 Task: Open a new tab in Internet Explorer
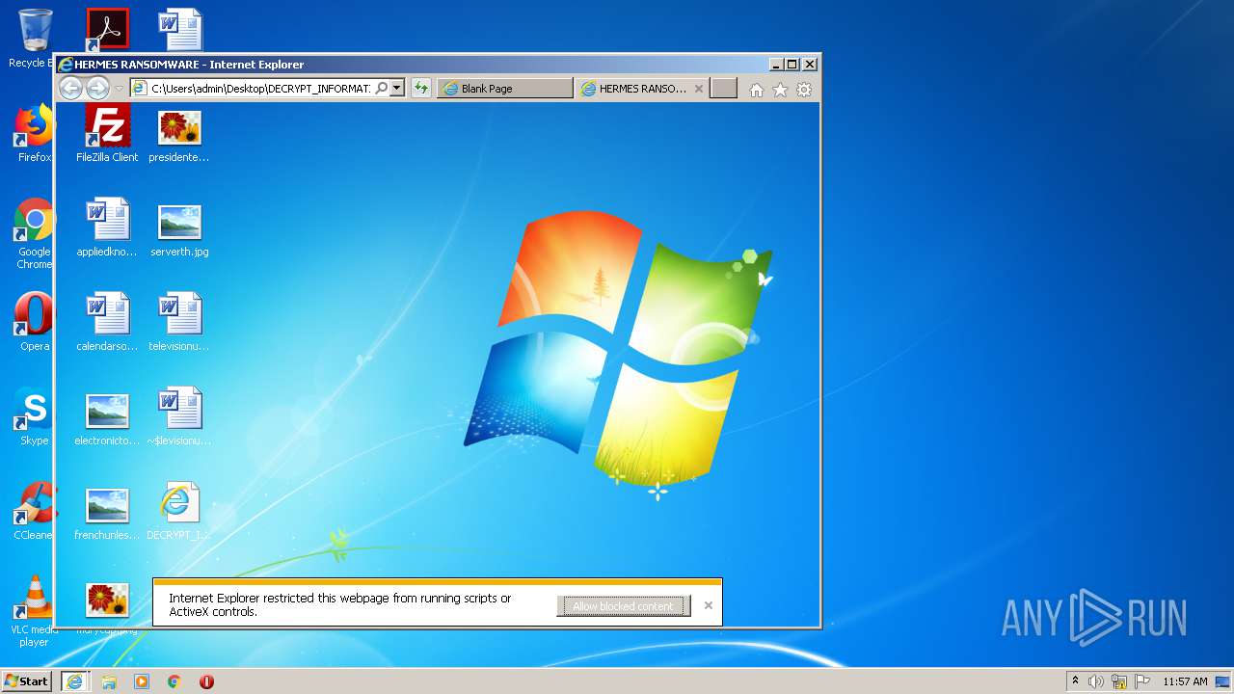724,89
